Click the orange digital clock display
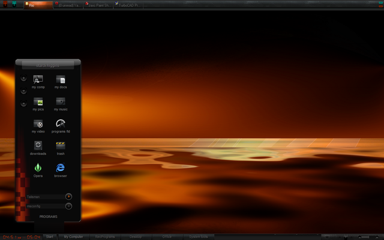Screen dimensions: 384x240 pyautogui.click(x=22, y=237)
